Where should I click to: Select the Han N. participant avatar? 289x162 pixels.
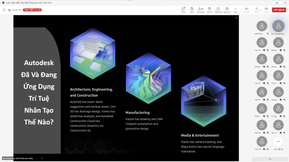click(262, 42)
